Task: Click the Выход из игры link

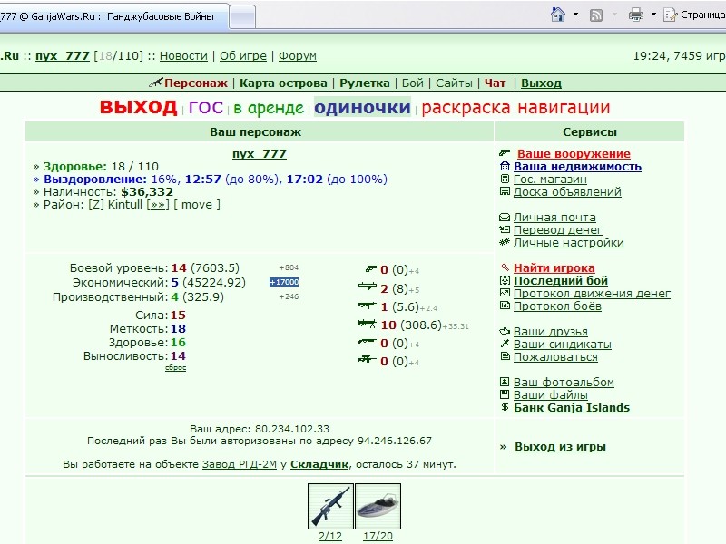Action: (560, 447)
